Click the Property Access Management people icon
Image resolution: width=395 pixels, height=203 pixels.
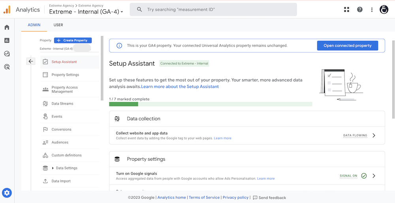pyautogui.click(x=45, y=89)
